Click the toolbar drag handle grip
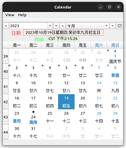Image resolution: width=126 pixels, height=148 pixels. point(5,20)
